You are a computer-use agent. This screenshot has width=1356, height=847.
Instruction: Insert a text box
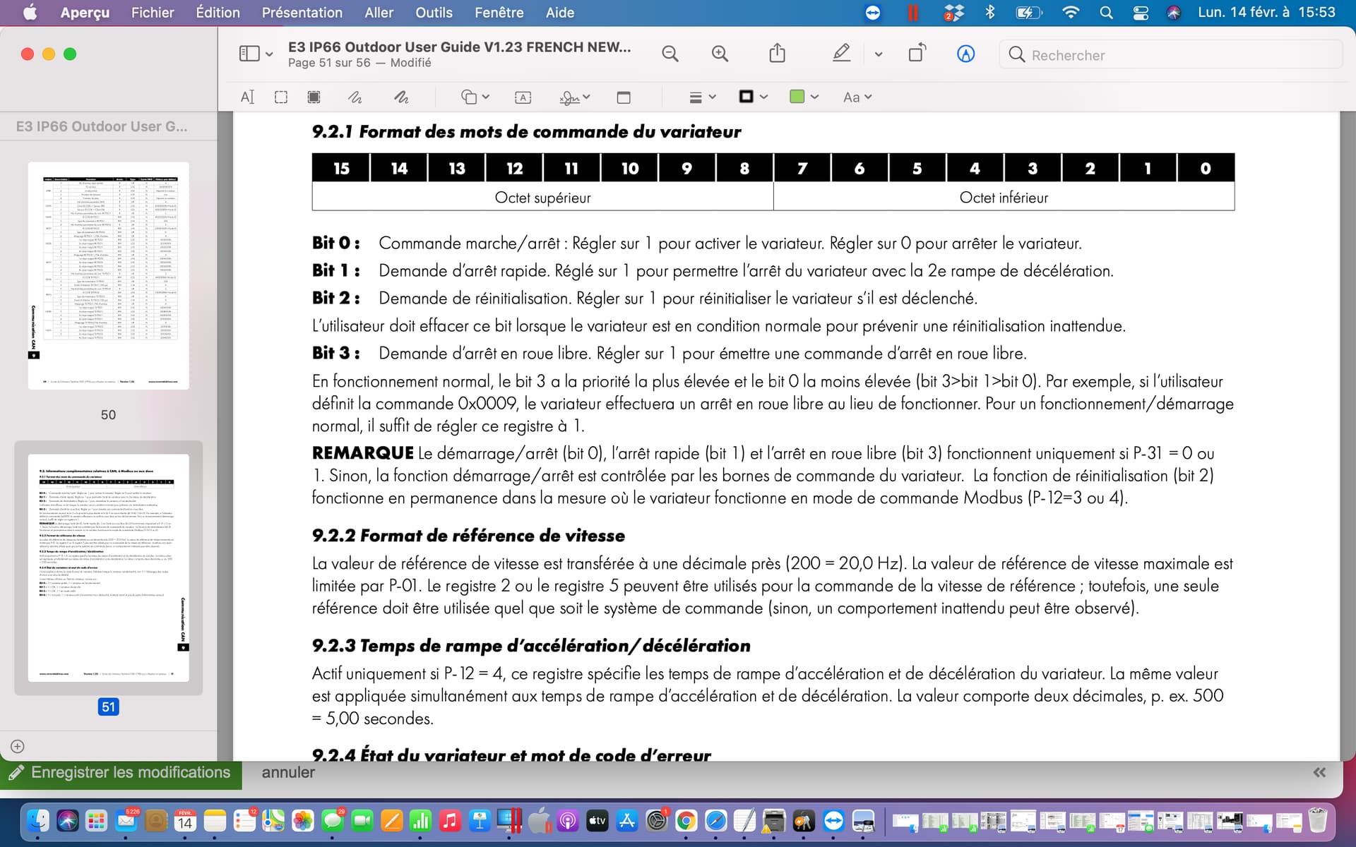pos(523,97)
